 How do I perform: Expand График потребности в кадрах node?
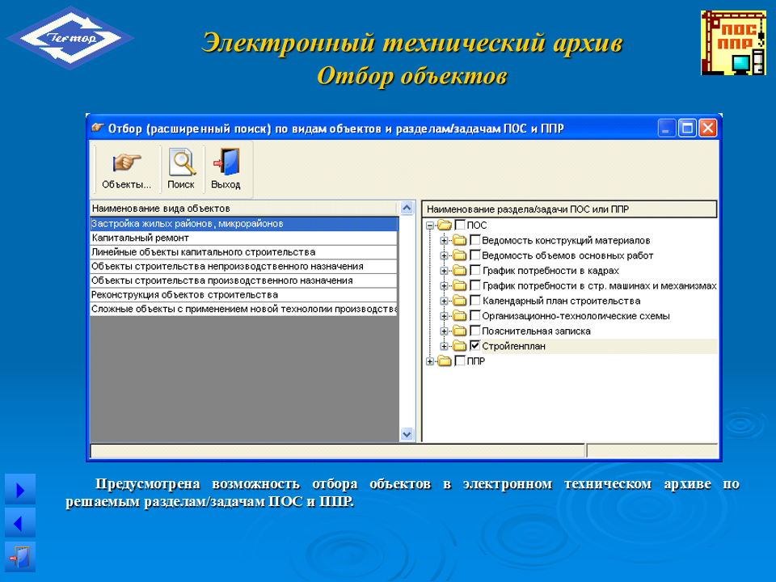click(444, 271)
